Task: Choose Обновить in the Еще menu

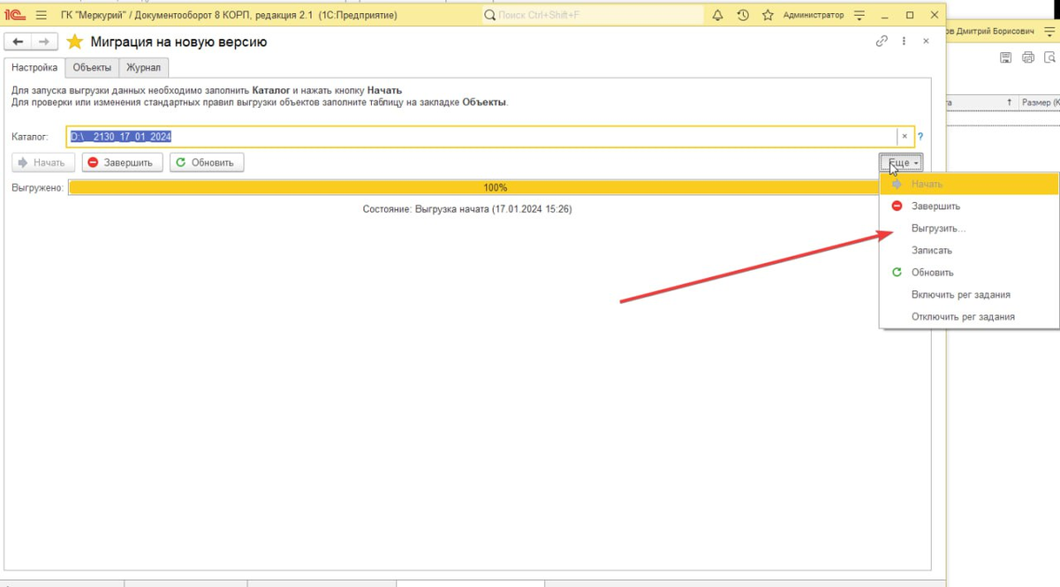Action: pos(969,272)
